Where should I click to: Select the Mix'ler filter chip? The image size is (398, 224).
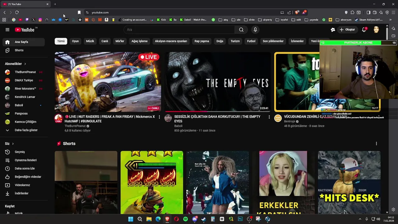click(x=120, y=41)
